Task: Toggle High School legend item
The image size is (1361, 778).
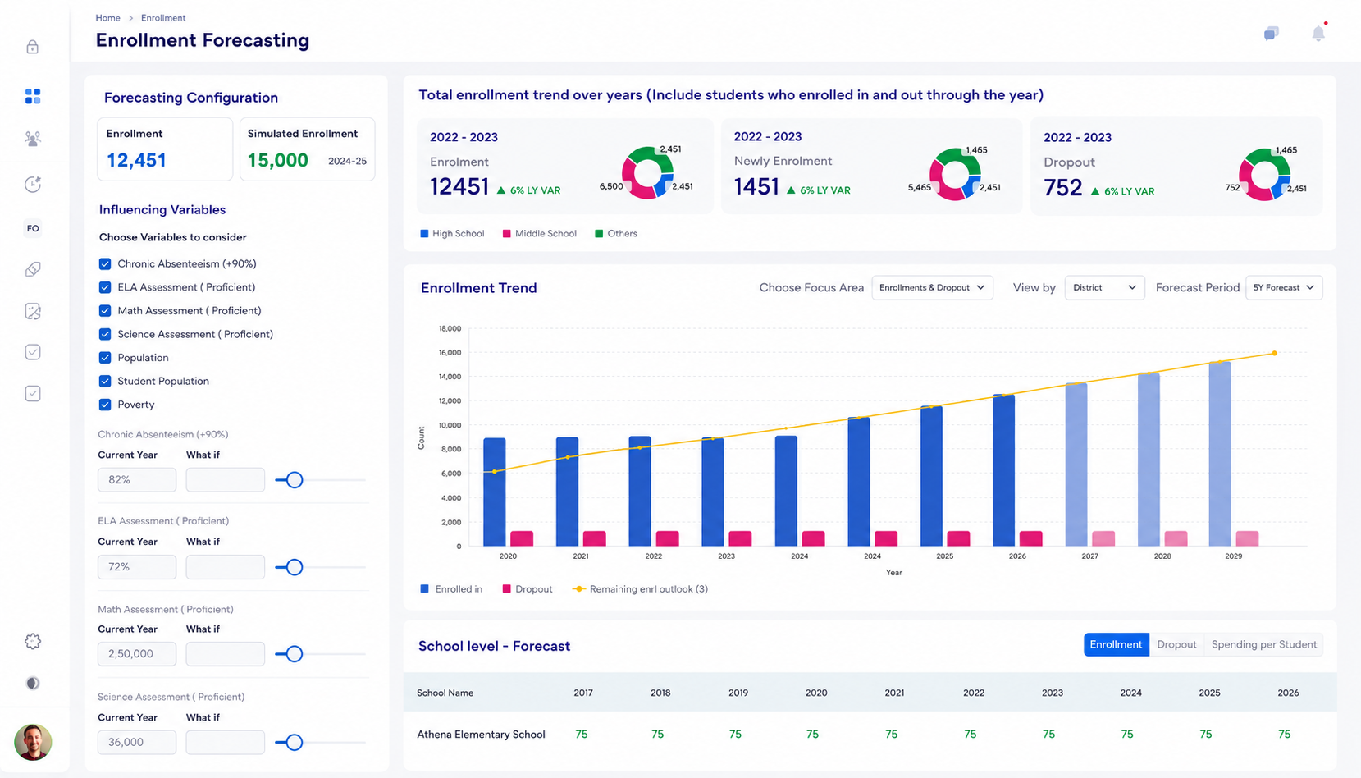Action: [x=452, y=234]
